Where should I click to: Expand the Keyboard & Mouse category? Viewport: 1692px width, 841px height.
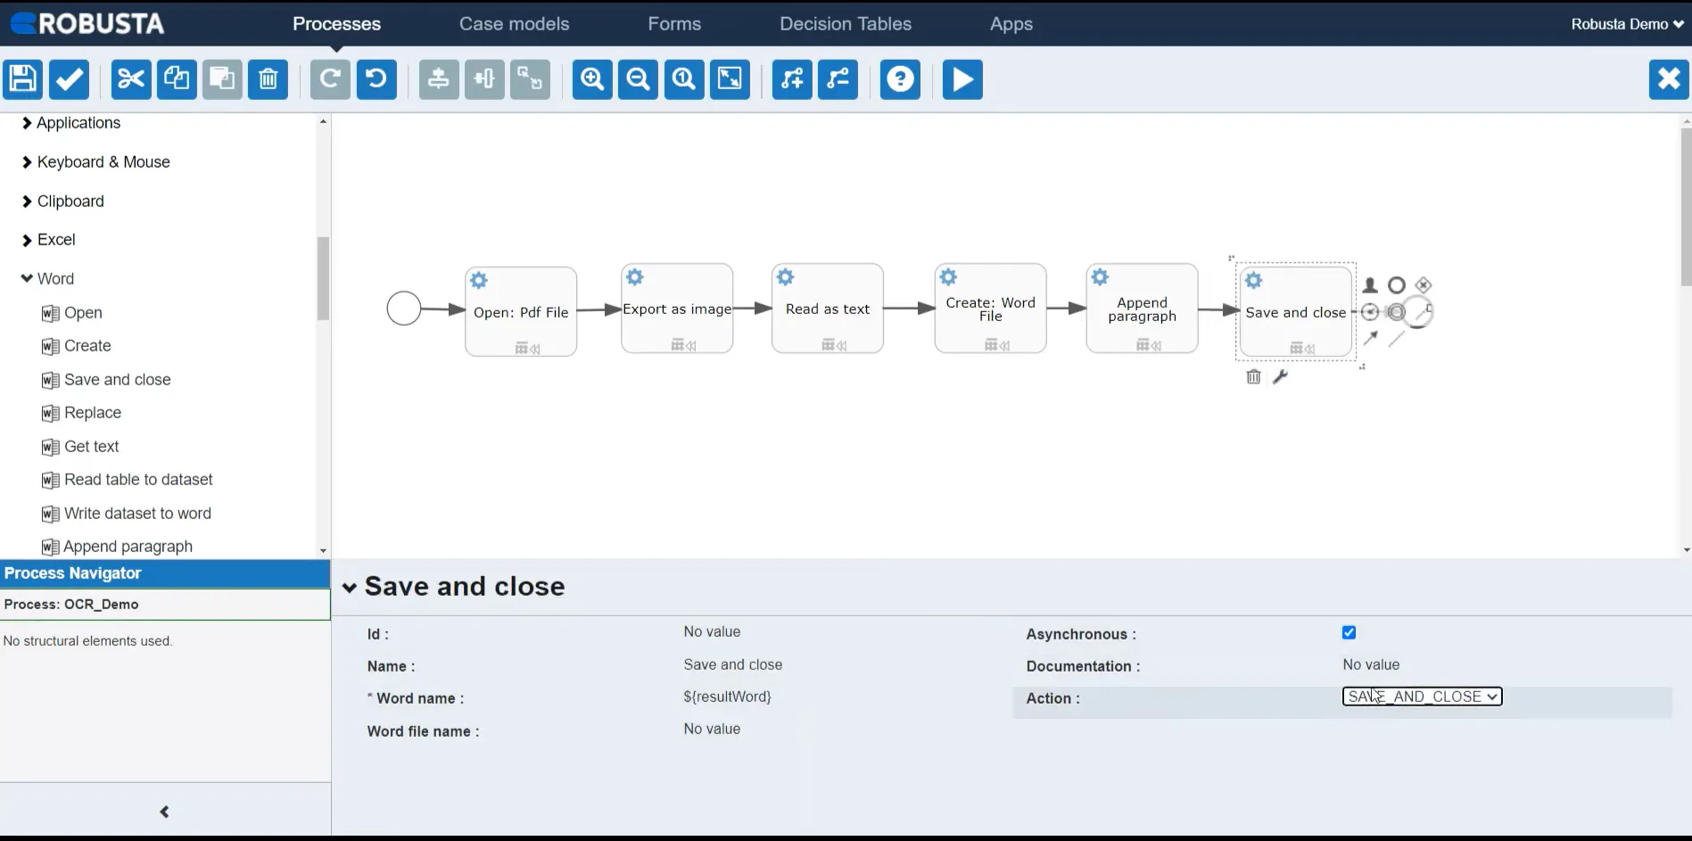point(95,162)
